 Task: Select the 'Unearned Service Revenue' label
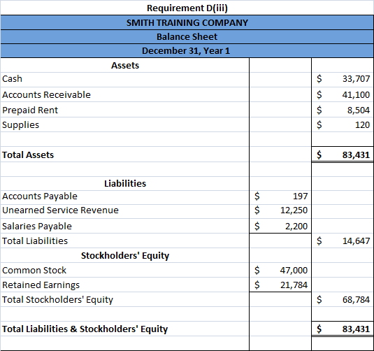60,210
